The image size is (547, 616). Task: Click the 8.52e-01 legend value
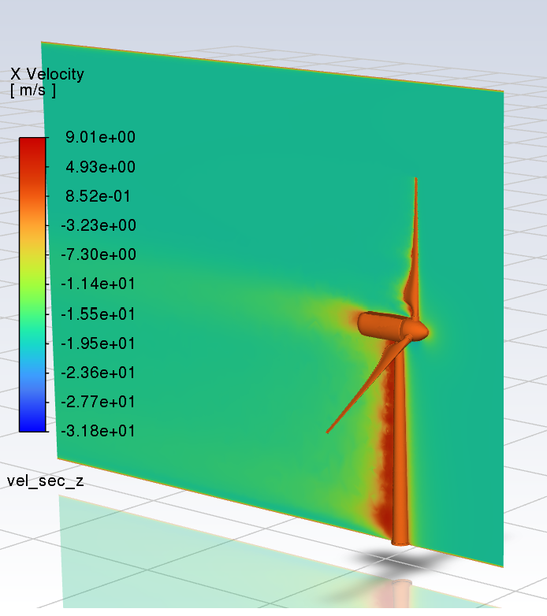(98, 196)
